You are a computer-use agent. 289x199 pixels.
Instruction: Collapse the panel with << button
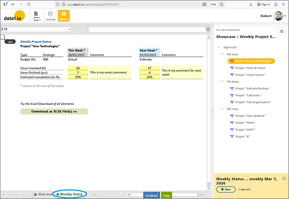coord(10,41)
